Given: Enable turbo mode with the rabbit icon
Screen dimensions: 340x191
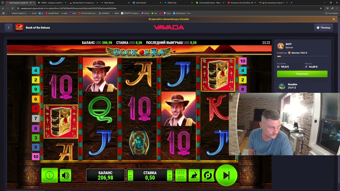Looking at the screenshot, I should pos(194,175).
